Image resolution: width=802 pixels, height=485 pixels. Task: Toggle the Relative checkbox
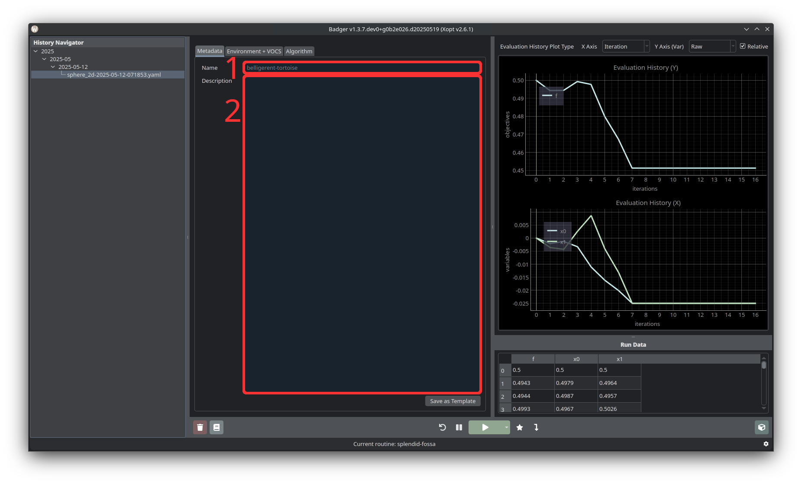[743, 46]
